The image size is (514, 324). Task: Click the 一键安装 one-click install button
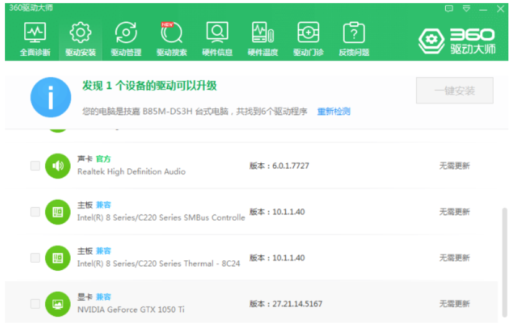(x=454, y=91)
